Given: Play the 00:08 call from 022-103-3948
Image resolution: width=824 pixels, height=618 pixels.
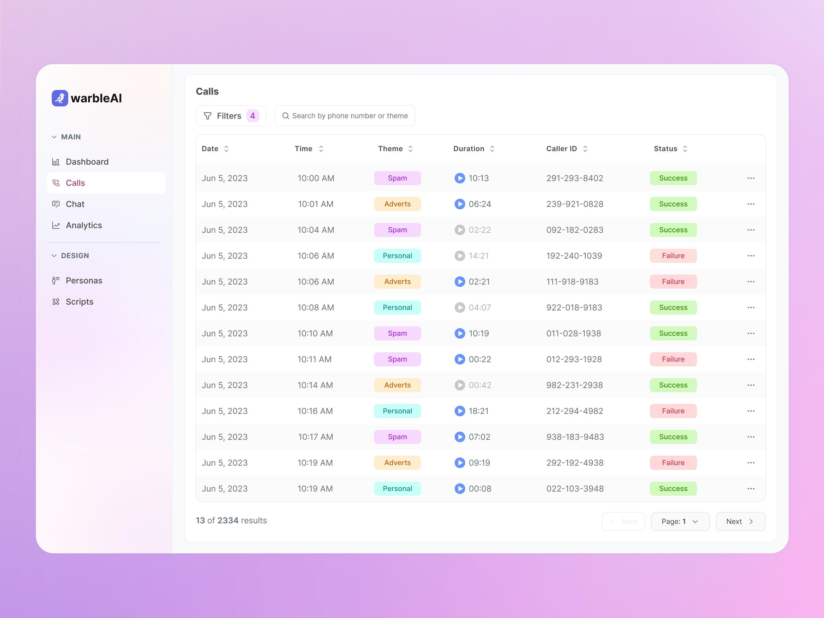Looking at the screenshot, I should coord(460,489).
